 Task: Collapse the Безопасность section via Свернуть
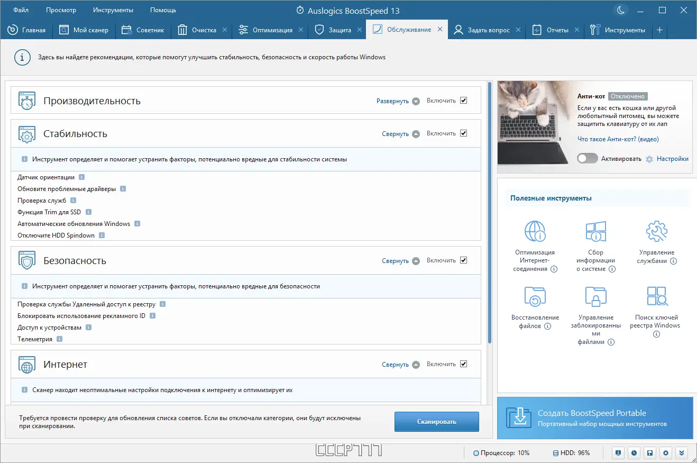click(400, 261)
